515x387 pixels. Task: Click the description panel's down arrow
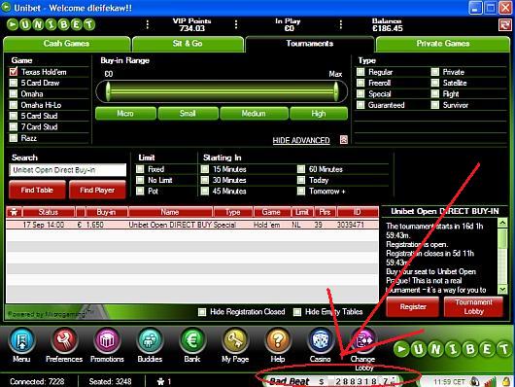coord(502,290)
